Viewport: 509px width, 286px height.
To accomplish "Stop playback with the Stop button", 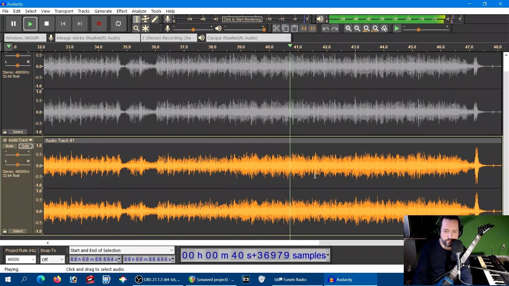I will pos(47,24).
